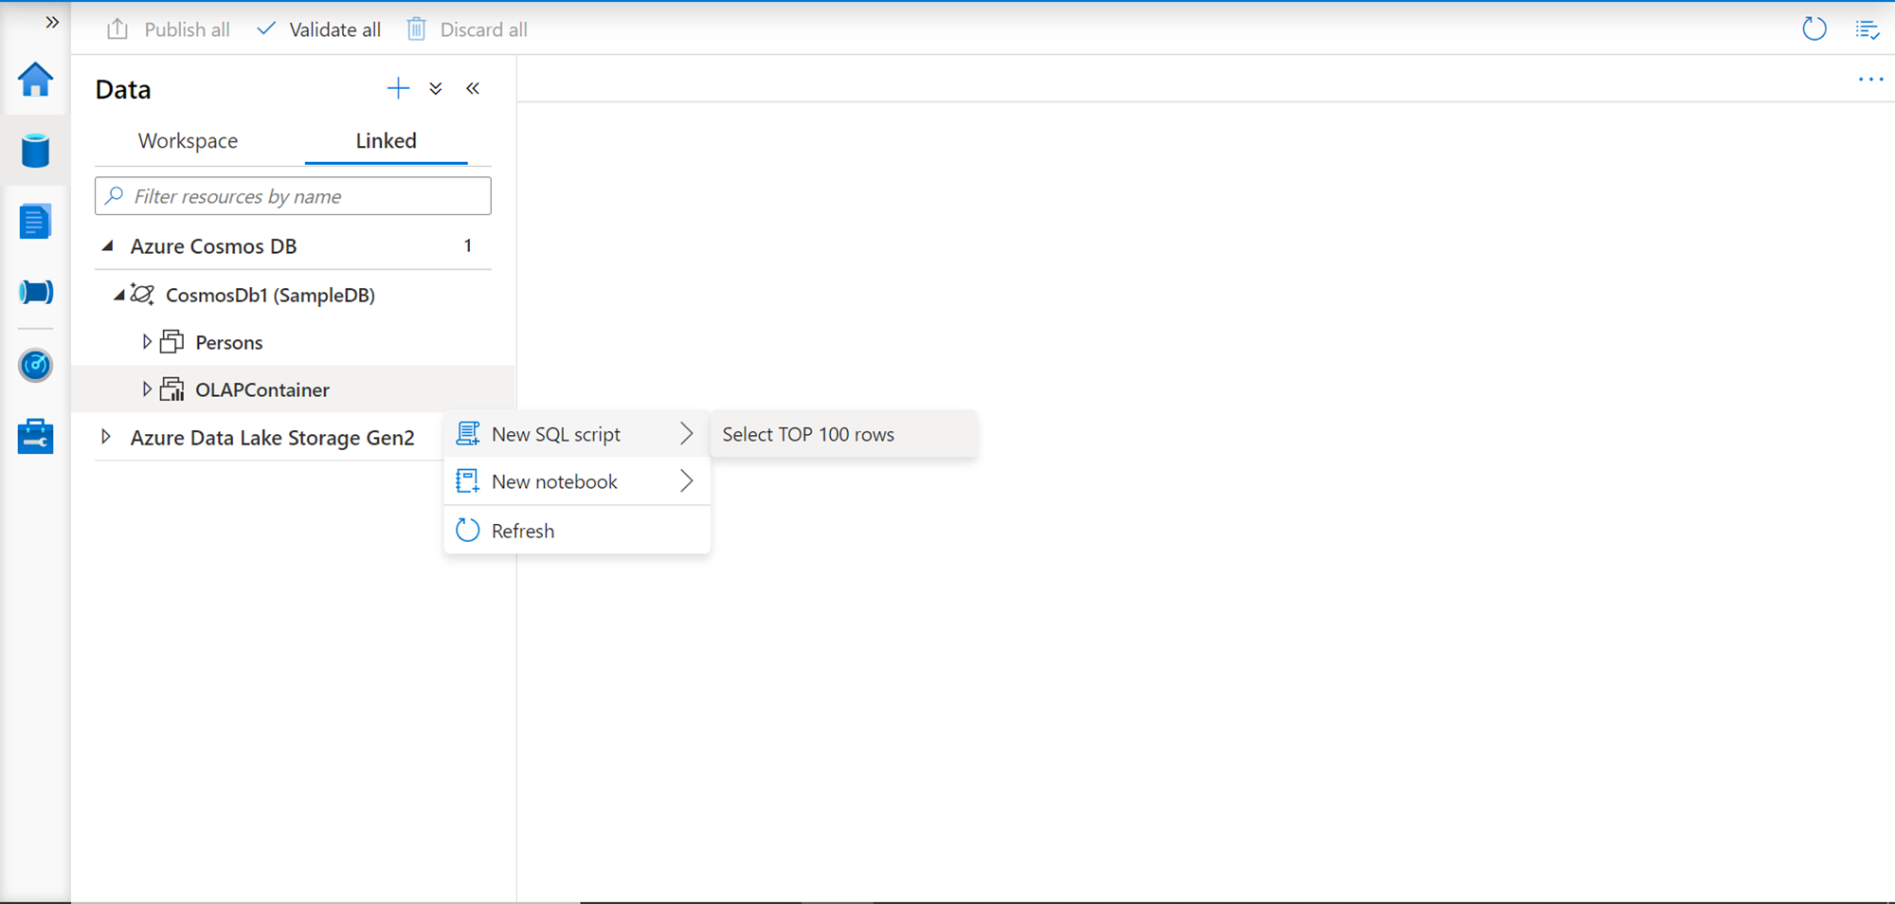Click the plus icon to add resource
The width and height of the screenshot is (1895, 904).
tap(398, 89)
